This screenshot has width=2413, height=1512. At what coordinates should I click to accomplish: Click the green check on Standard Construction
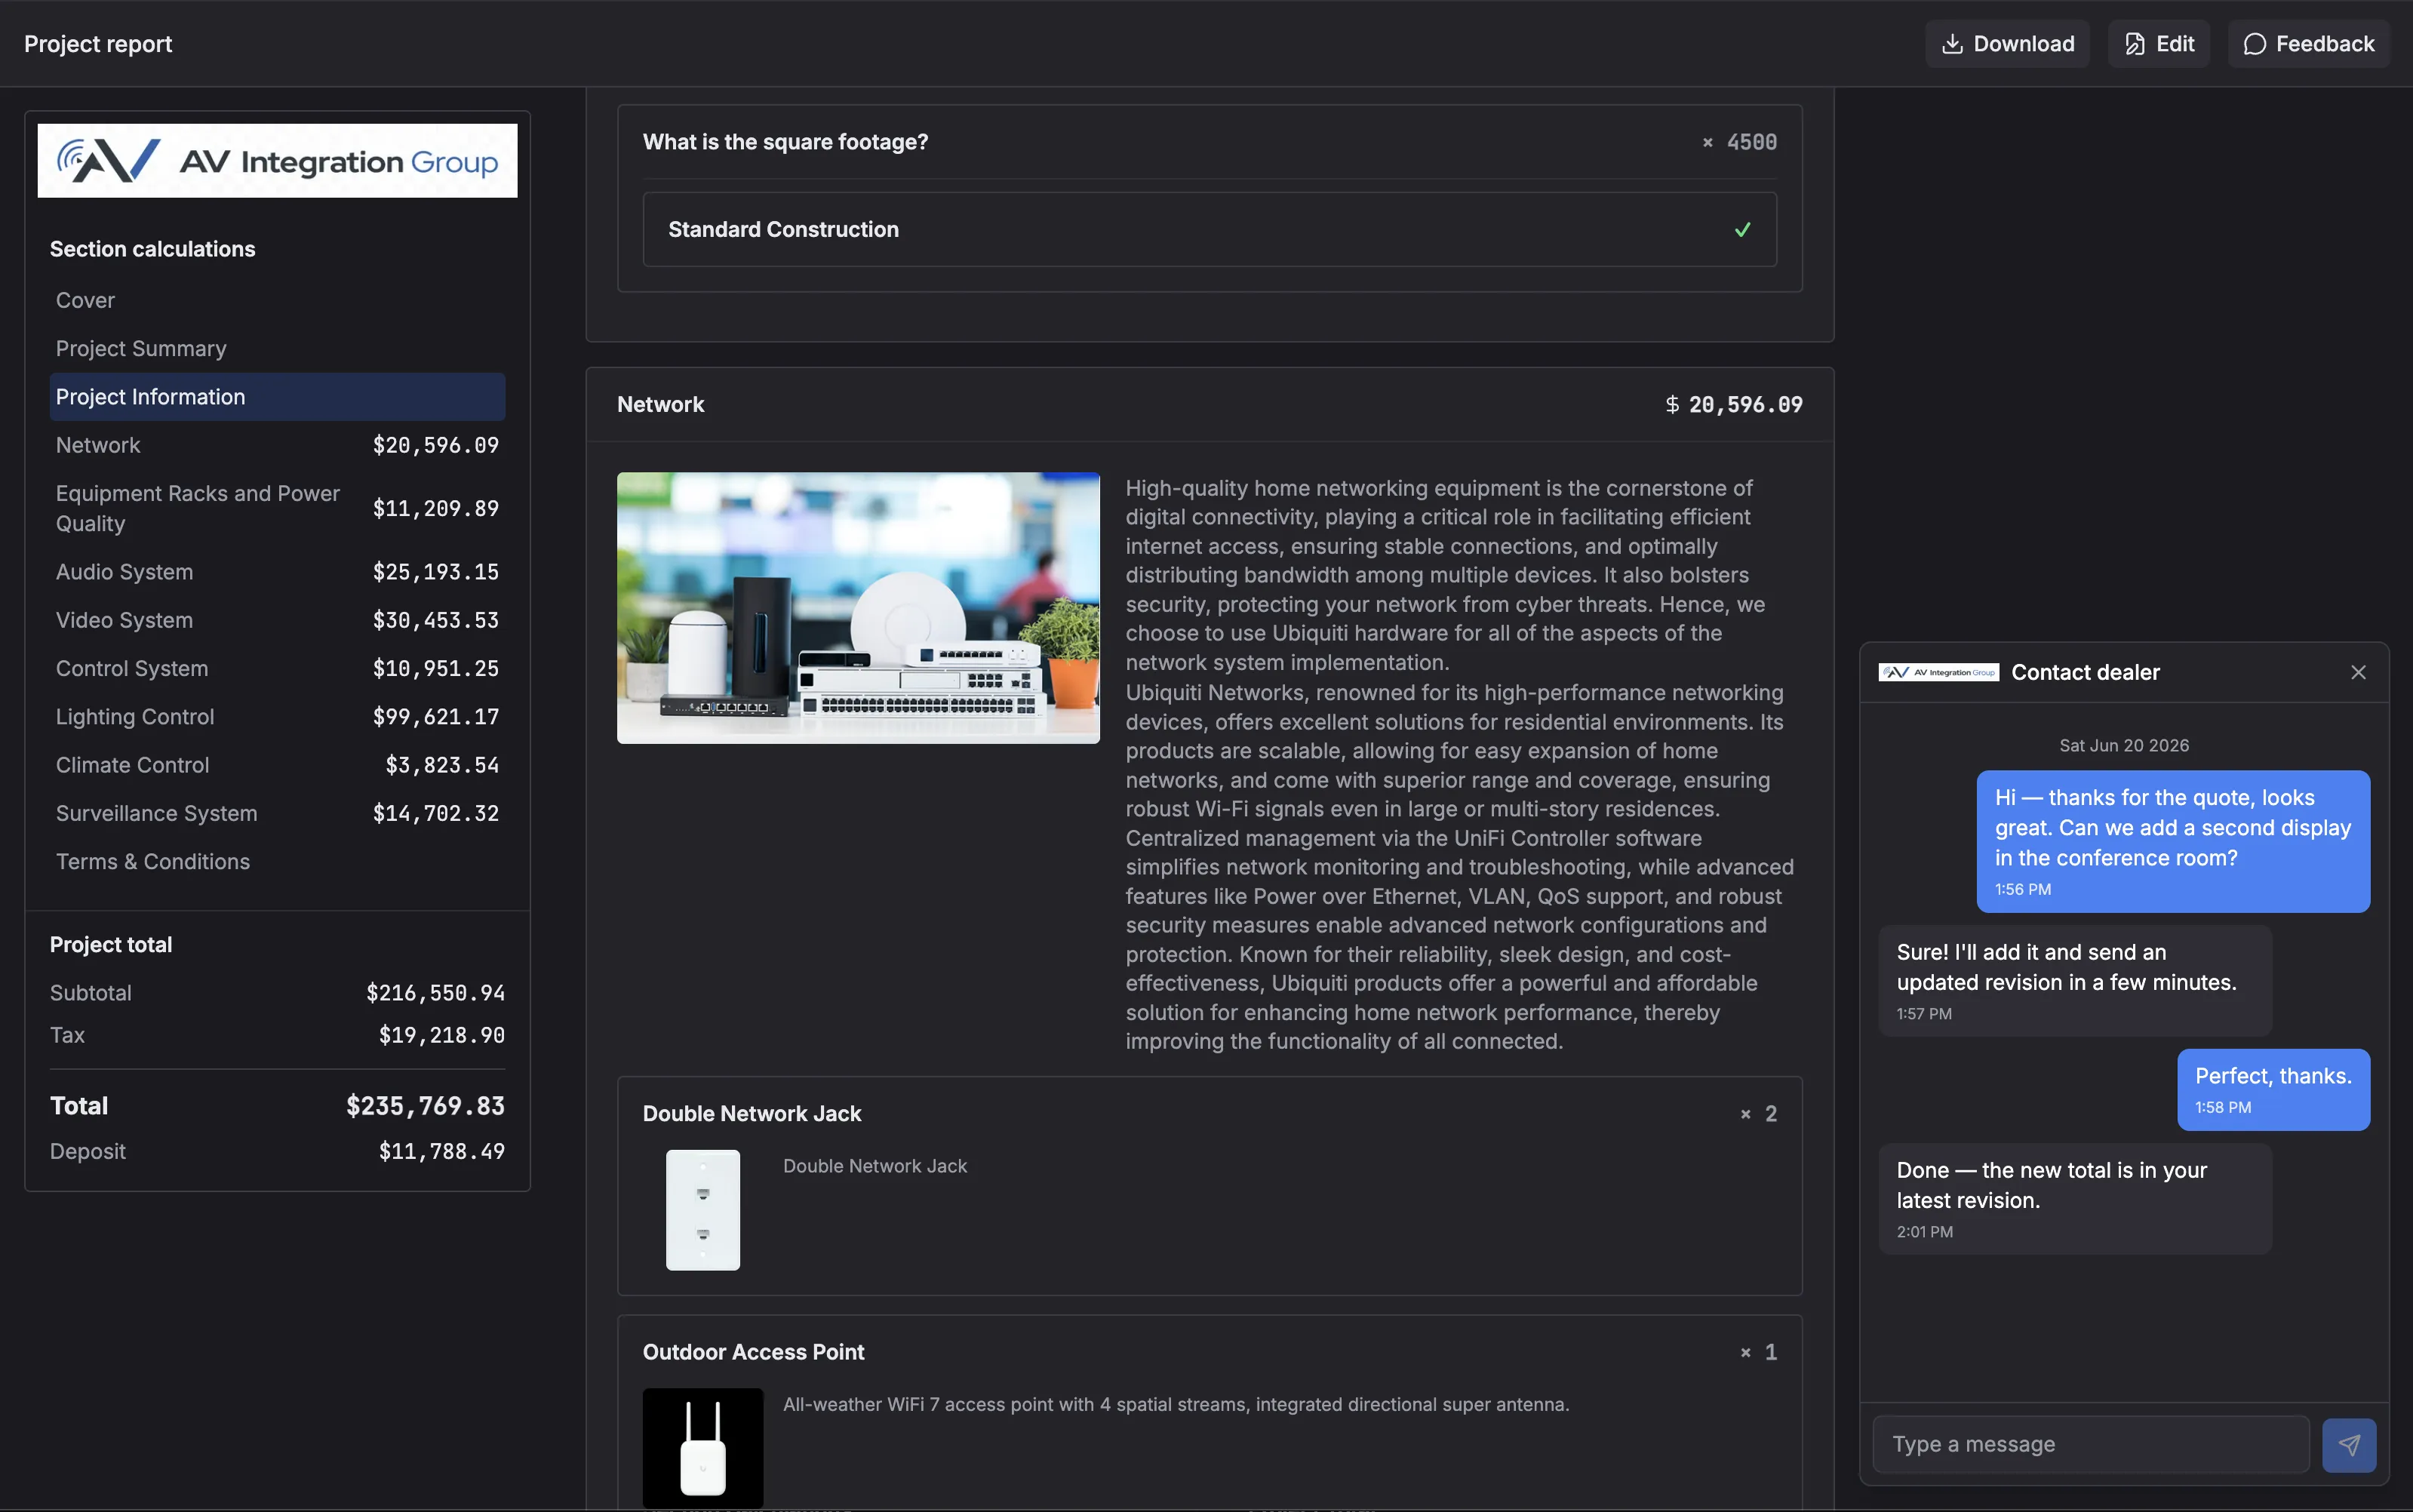coord(1742,230)
